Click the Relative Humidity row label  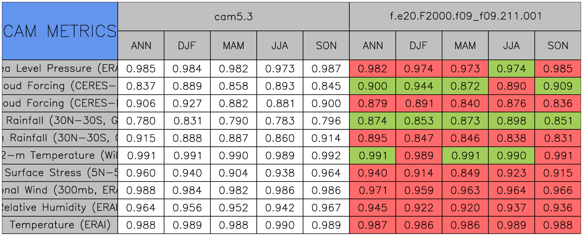60,208
